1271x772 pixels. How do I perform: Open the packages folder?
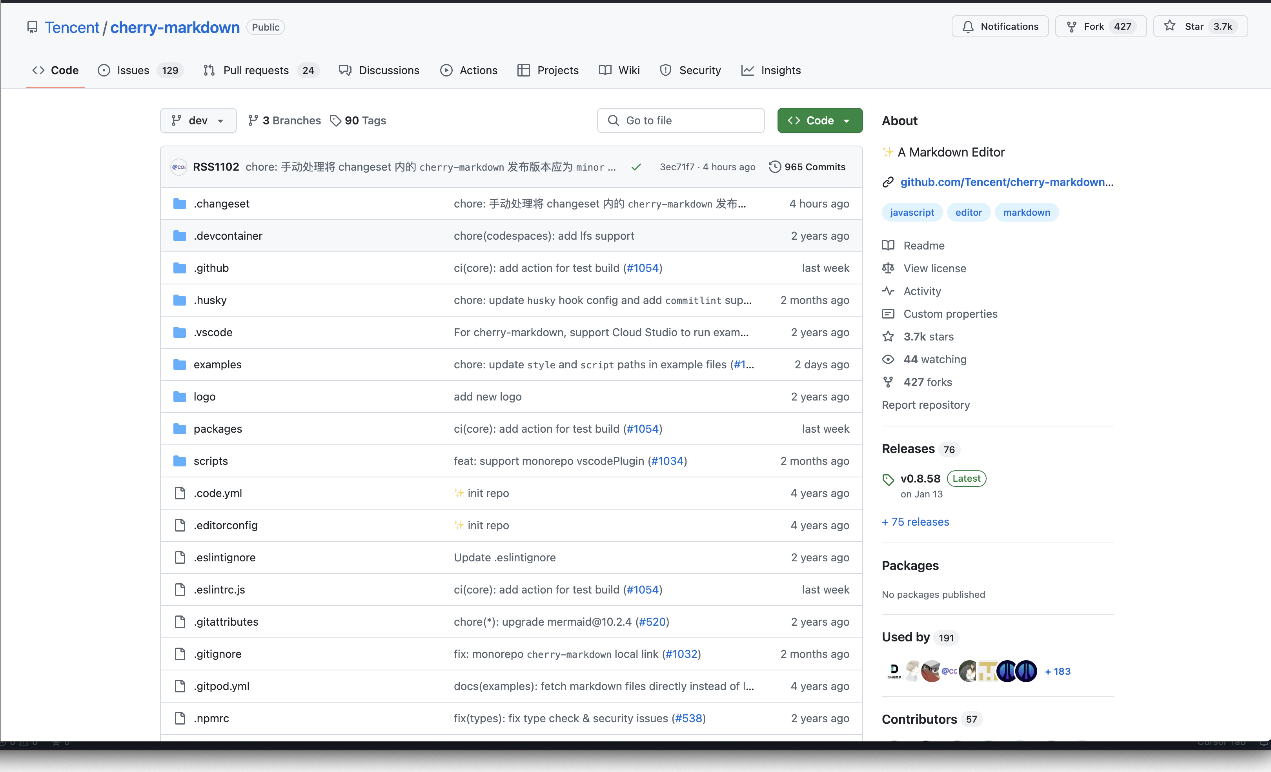coord(218,429)
